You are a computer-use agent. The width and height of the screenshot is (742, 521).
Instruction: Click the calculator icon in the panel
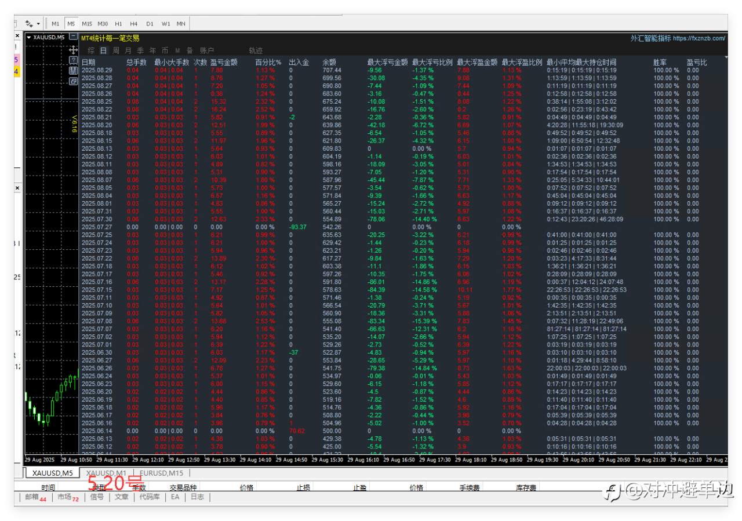coord(73,70)
